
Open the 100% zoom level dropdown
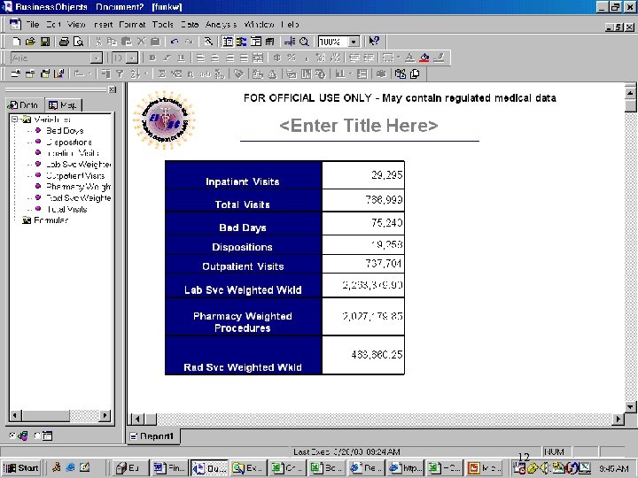click(354, 42)
